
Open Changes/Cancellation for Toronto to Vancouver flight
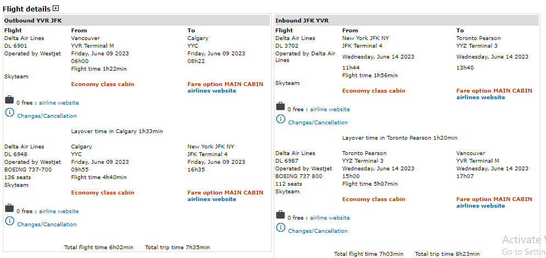(318, 231)
